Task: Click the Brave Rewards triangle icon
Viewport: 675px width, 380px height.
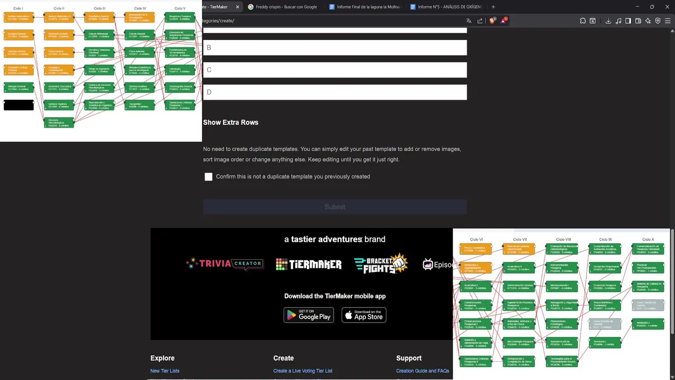Action: point(504,21)
